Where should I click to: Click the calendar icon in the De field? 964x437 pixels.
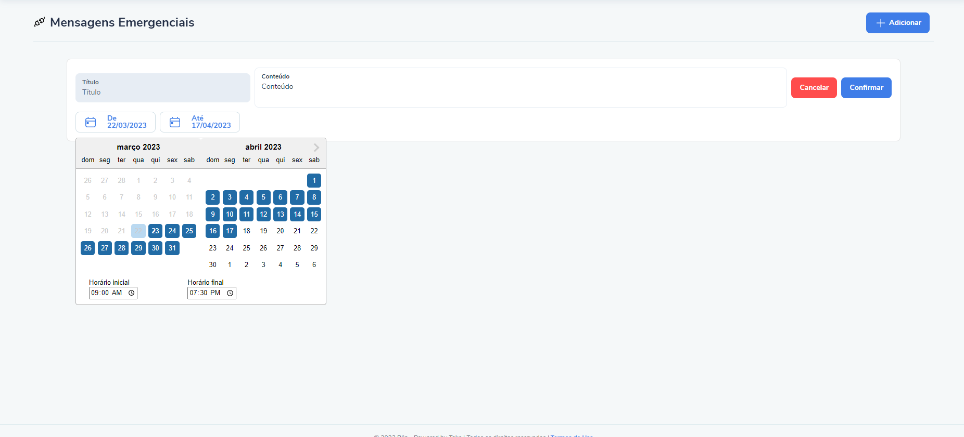(x=91, y=122)
